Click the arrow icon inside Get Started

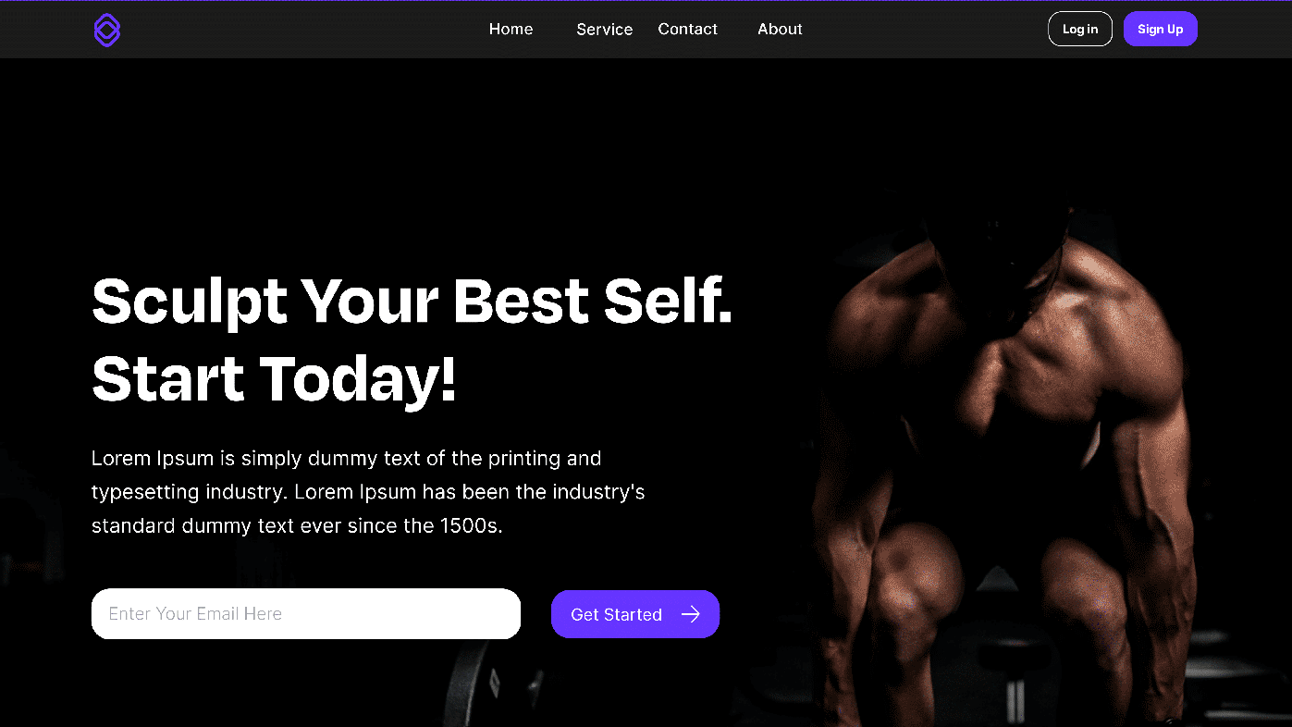coord(691,614)
